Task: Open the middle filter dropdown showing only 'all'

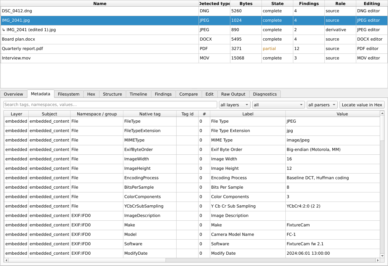Action: pos(278,105)
